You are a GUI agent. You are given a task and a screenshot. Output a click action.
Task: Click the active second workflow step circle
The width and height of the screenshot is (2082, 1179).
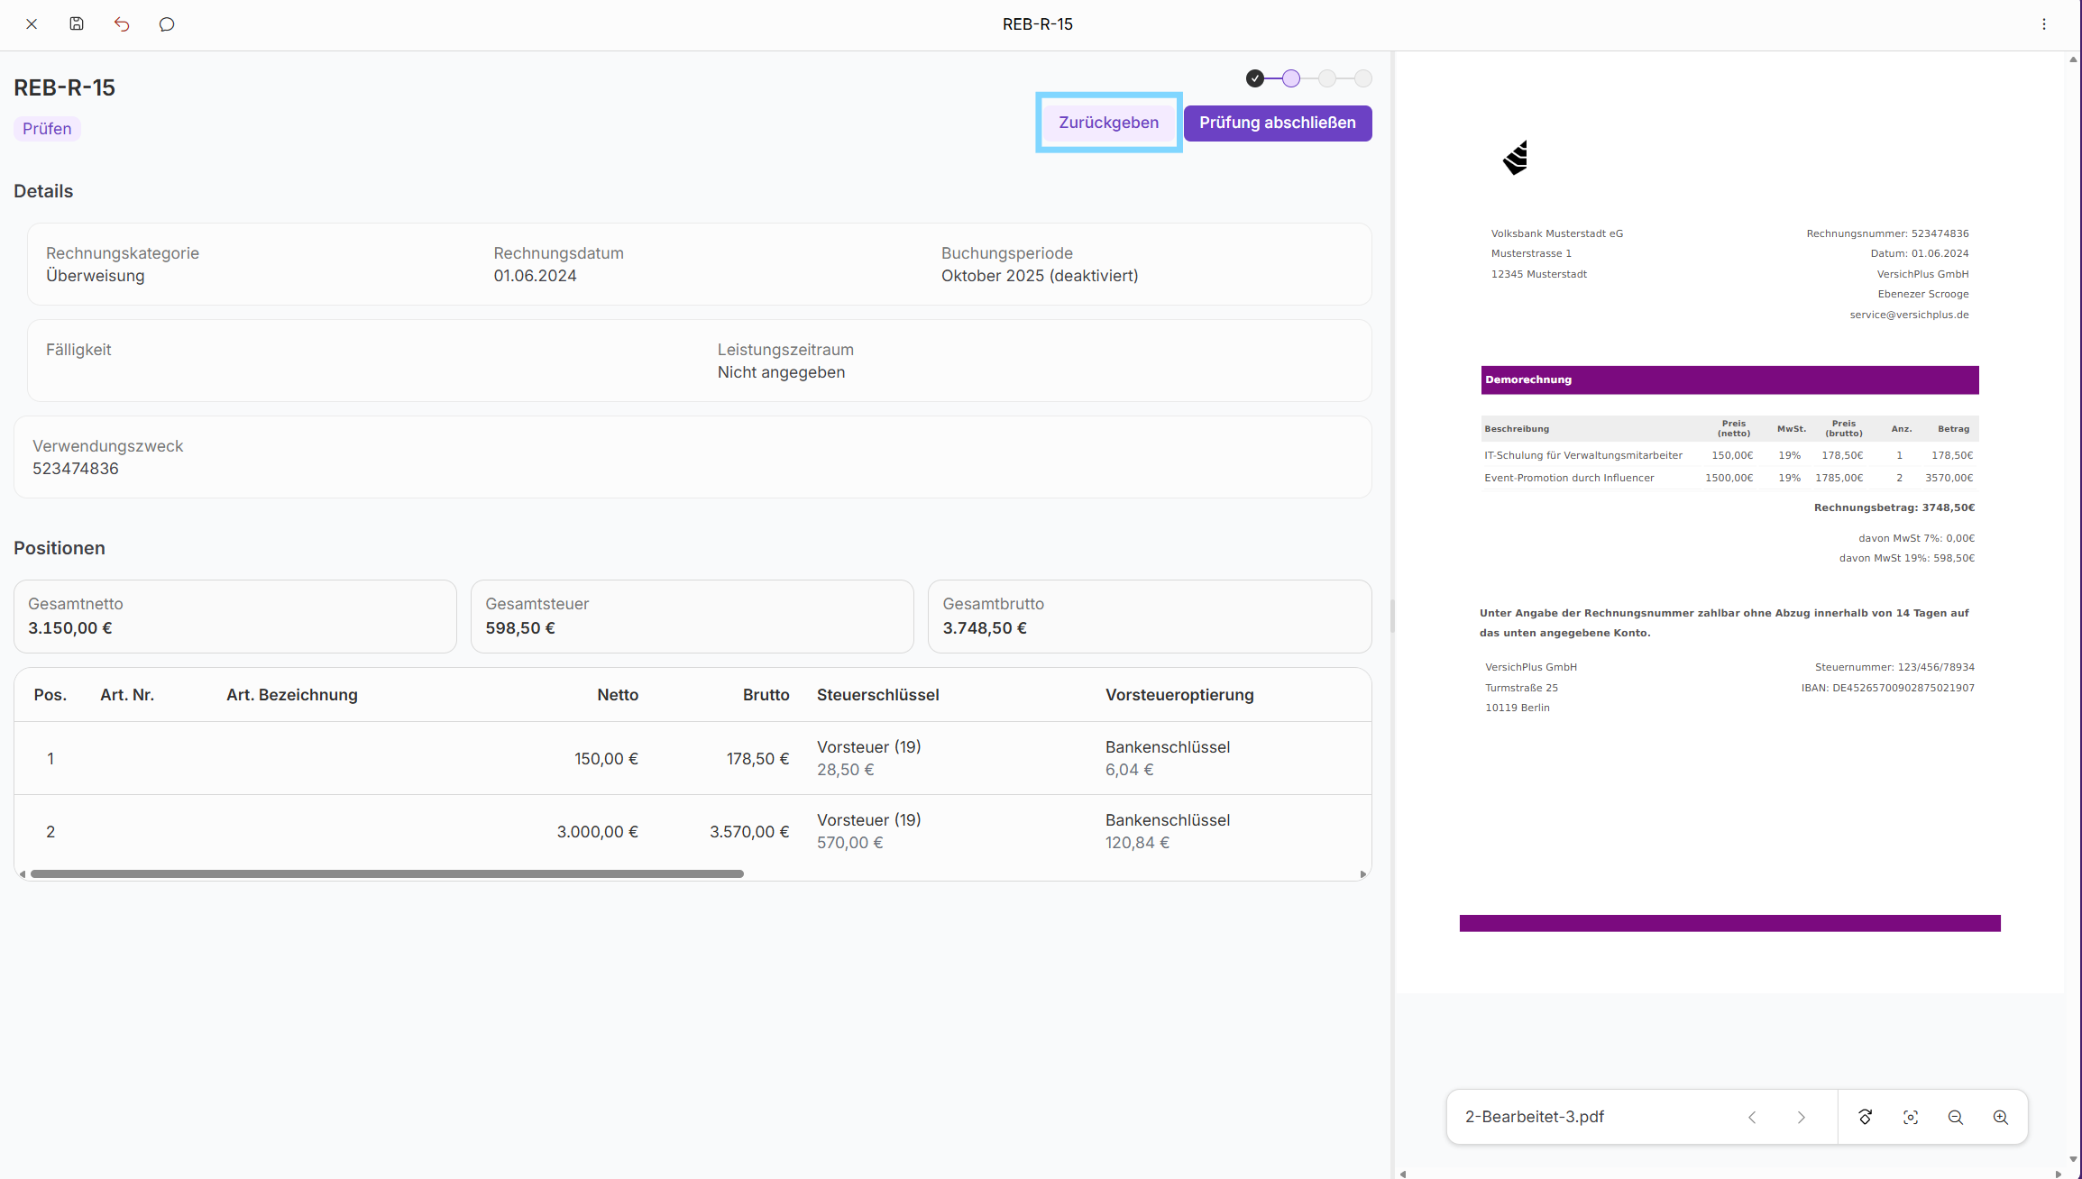click(1291, 78)
